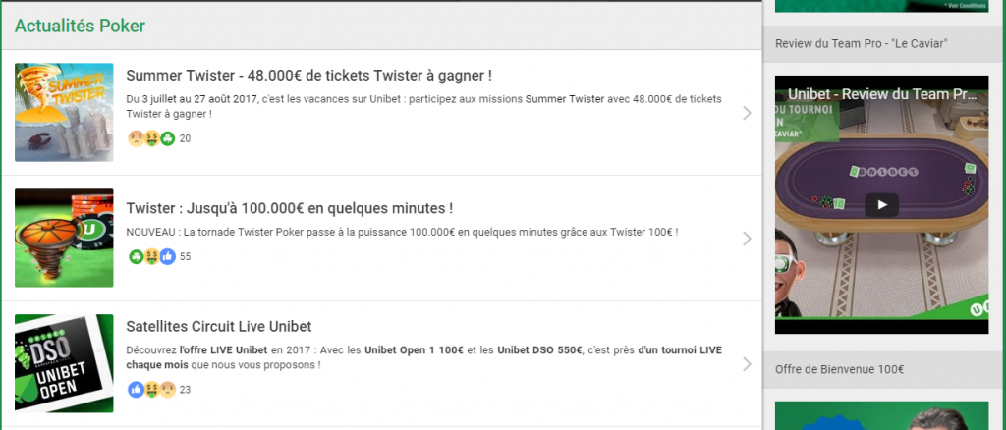1006x430 pixels.
Task: Select the DSO Unibet Open thumbnail
Action: (64, 363)
